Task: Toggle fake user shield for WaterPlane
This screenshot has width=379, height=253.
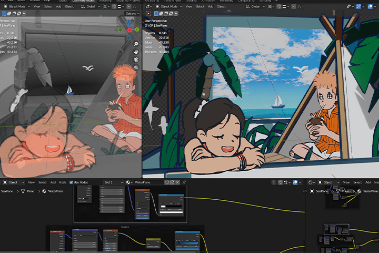Action: 167,182
